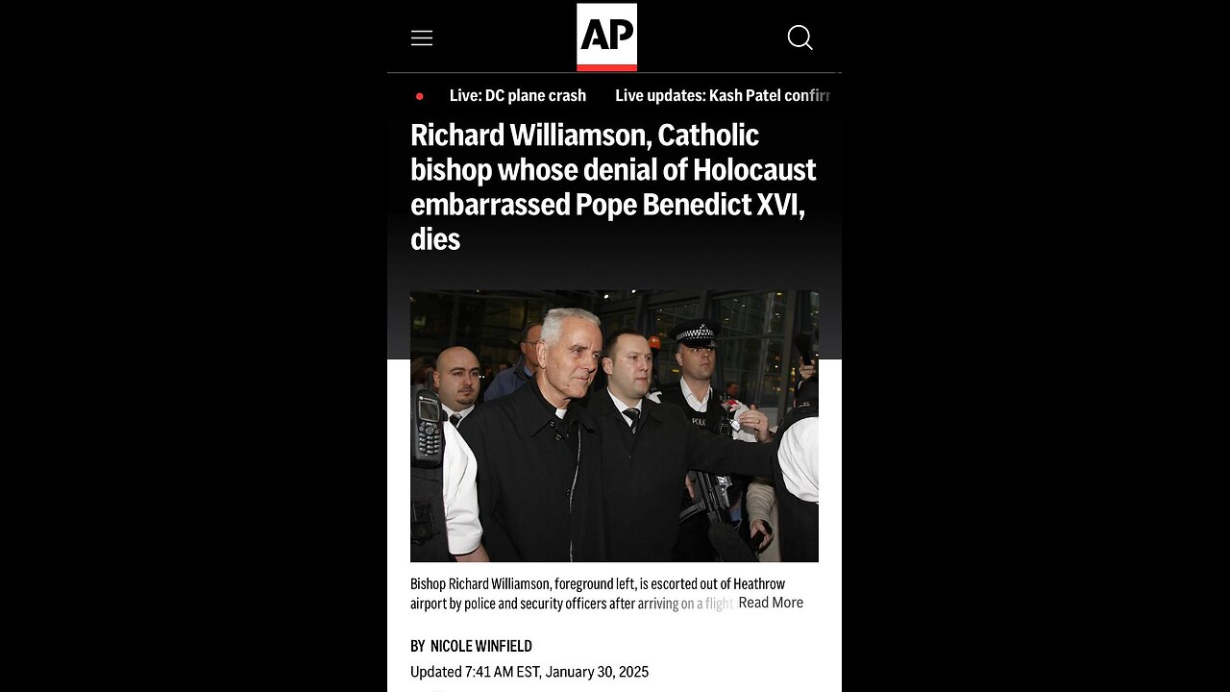Expand the photo caption with Read More
Viewport: 1230px width, 692px height.
(771, 603)
